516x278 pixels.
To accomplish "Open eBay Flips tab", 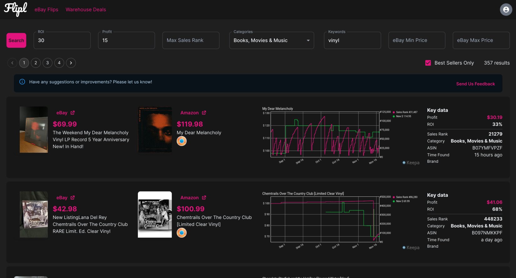I will pyautogui.click(x=46, y=10).
